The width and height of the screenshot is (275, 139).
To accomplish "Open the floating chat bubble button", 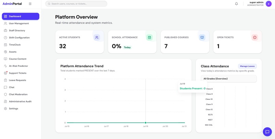I will [x=267, y=132].
